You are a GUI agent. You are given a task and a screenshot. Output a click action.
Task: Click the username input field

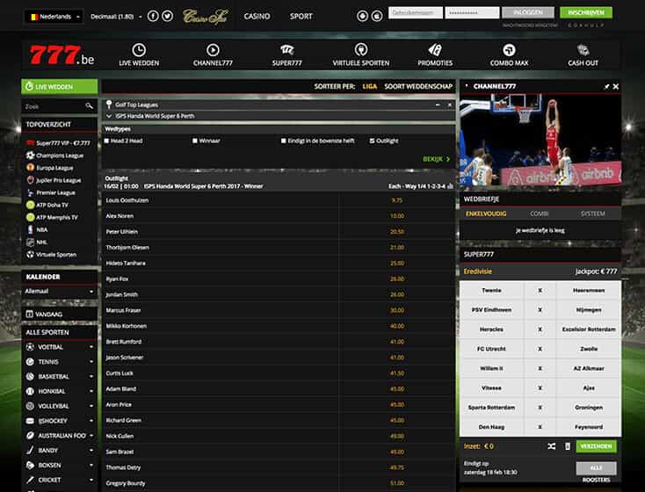pyautogui.click(x=416, y=13)
